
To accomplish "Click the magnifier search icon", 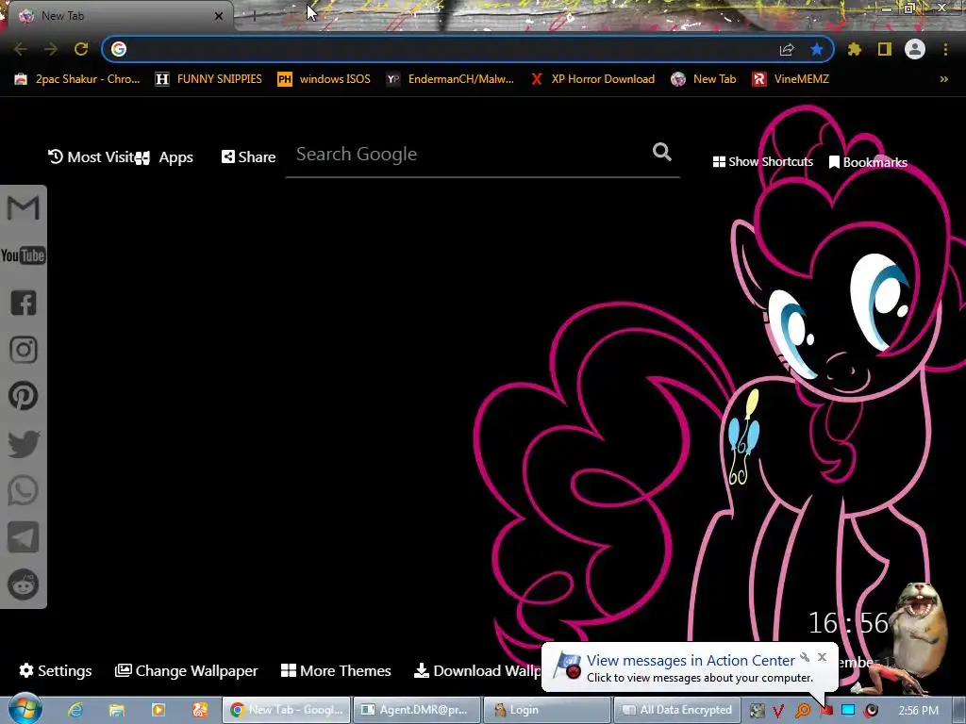I will pos(662,152).
